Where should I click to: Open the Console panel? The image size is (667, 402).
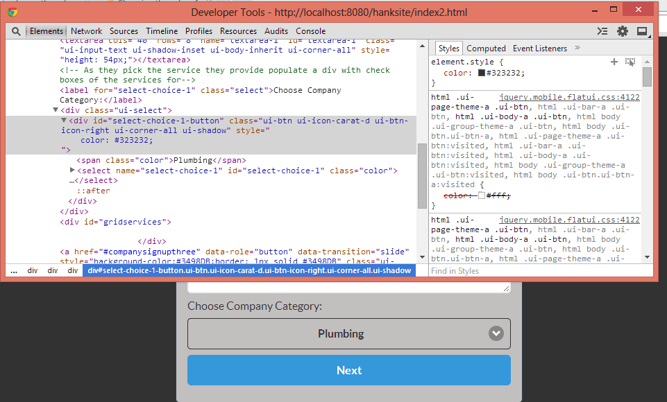(x=310, y=30)
